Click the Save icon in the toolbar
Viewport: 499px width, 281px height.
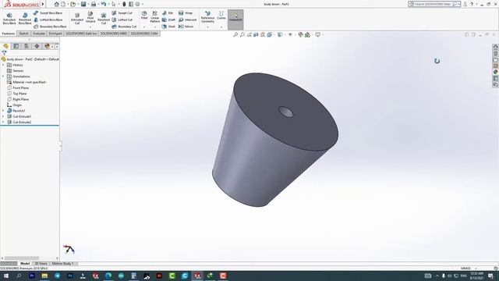83,4
